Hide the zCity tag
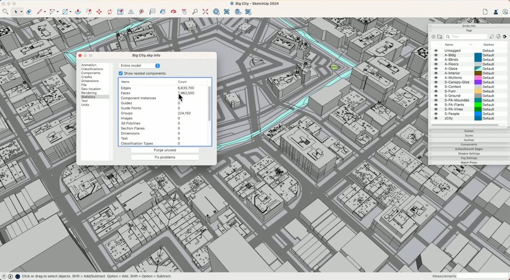 pos(436,119)
